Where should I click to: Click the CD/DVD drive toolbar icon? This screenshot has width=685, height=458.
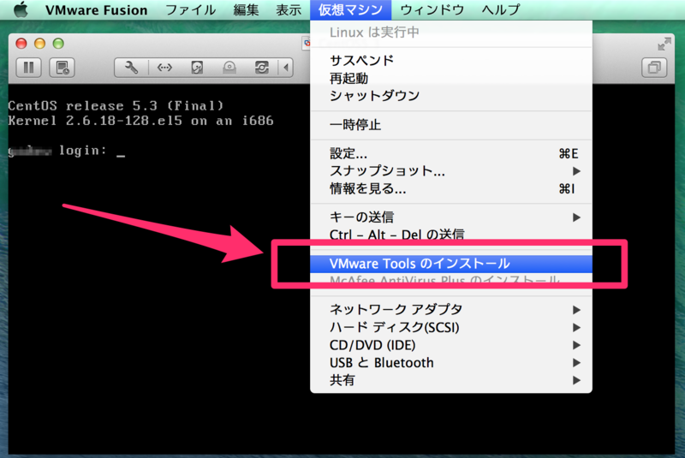point(229,68)
